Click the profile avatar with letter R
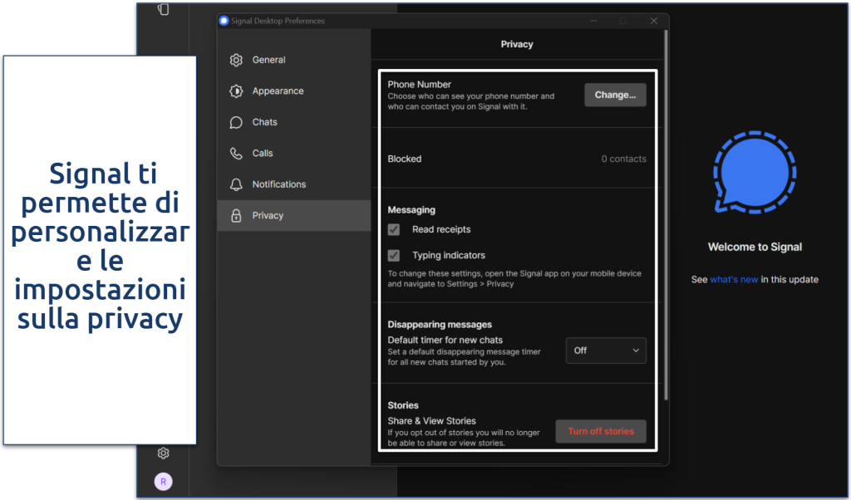This screenshot has height=500, width=851. point(164,481)
